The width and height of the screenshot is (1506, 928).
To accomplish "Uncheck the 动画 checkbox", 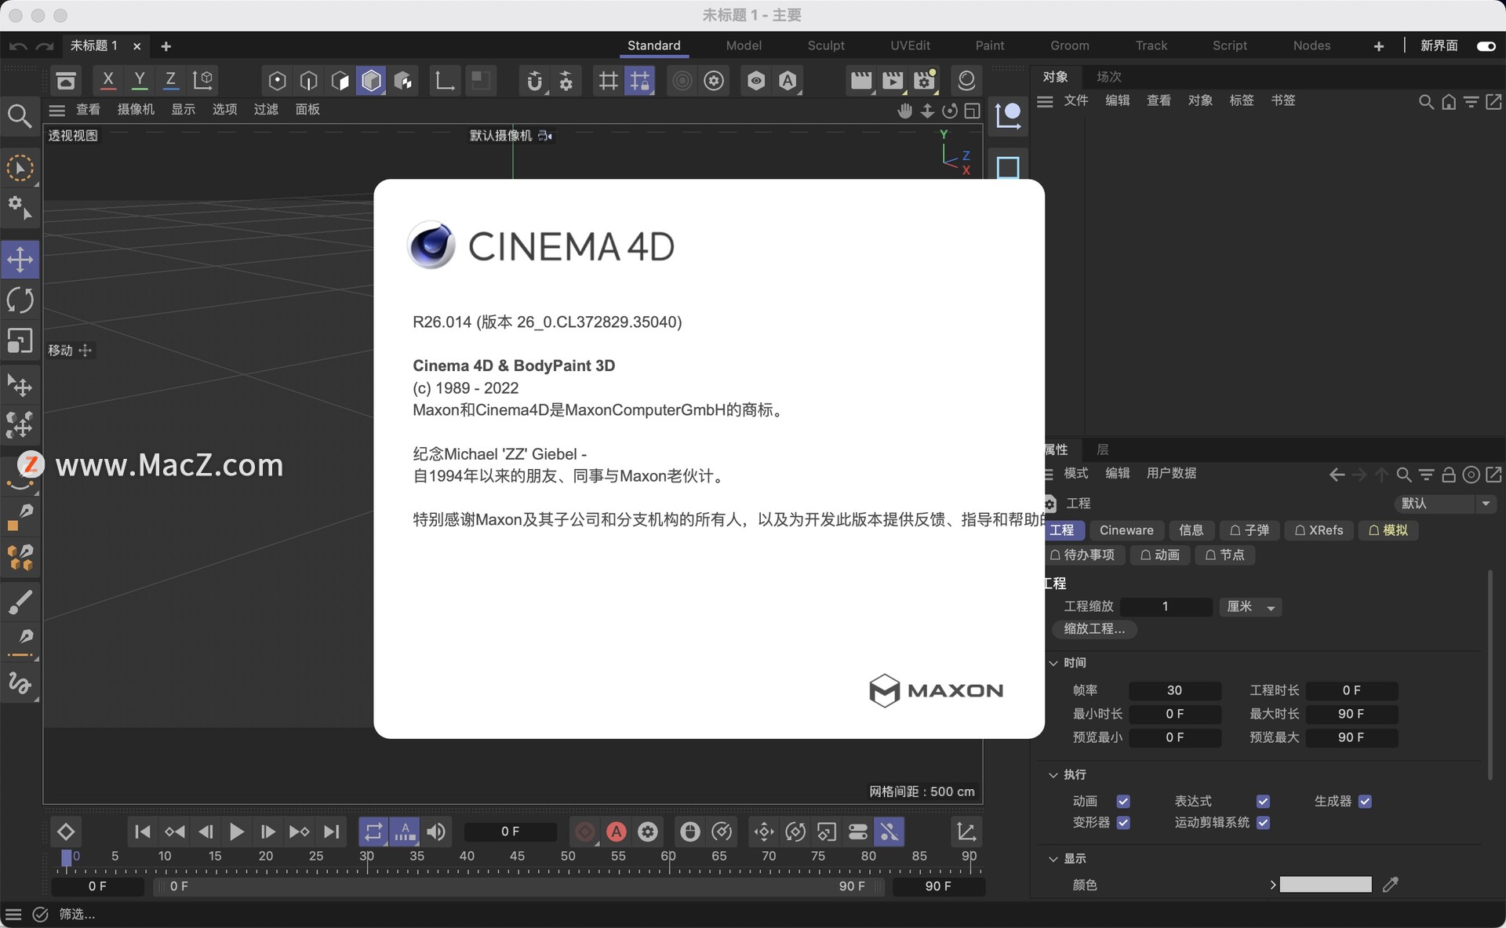I will point(1123,801).
